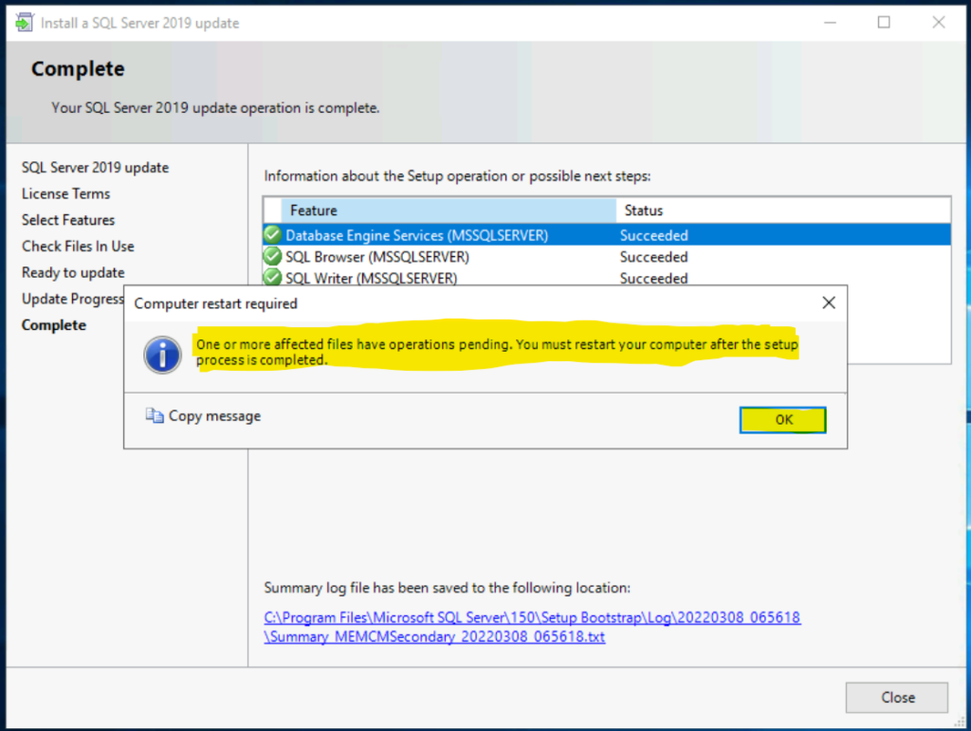Minimize the SQL Server update window
The width and height of the screenshot is (971, 731).
click(830, 23)
